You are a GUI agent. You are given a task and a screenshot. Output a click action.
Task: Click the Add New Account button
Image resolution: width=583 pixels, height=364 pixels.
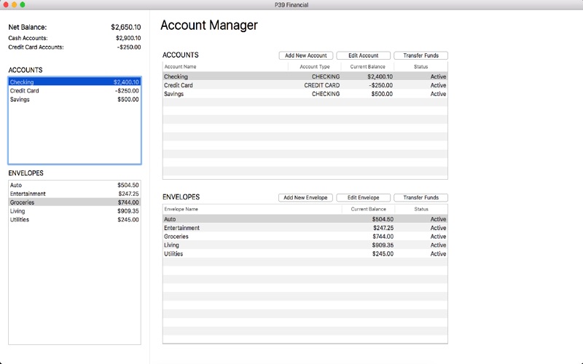point(305,55)
